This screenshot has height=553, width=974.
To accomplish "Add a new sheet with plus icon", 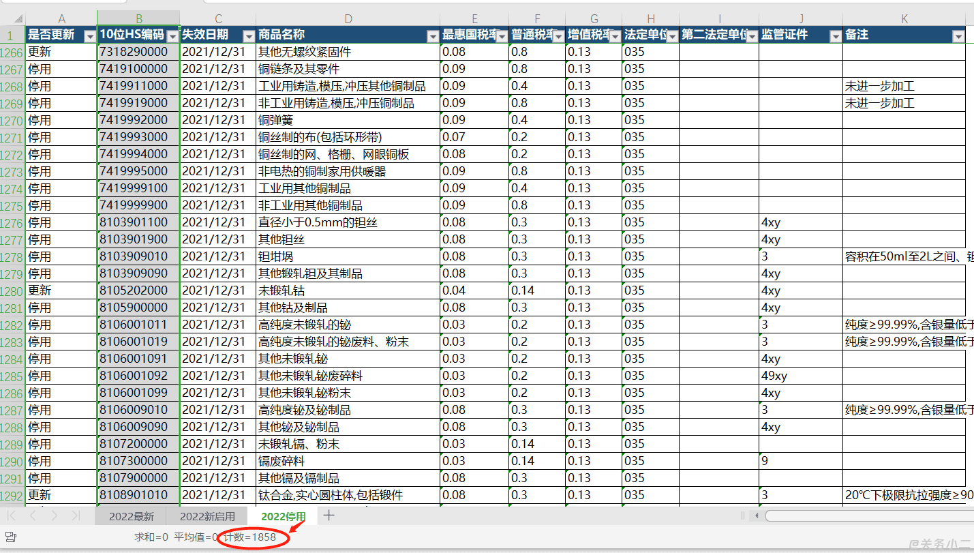I will [x=329, y=515].
